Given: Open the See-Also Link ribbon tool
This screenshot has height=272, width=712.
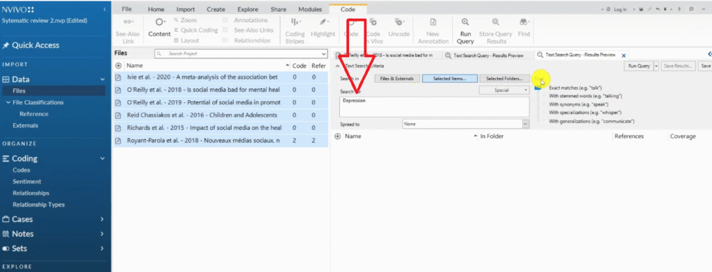Looking at the screenshot, I should click(128, 31).
